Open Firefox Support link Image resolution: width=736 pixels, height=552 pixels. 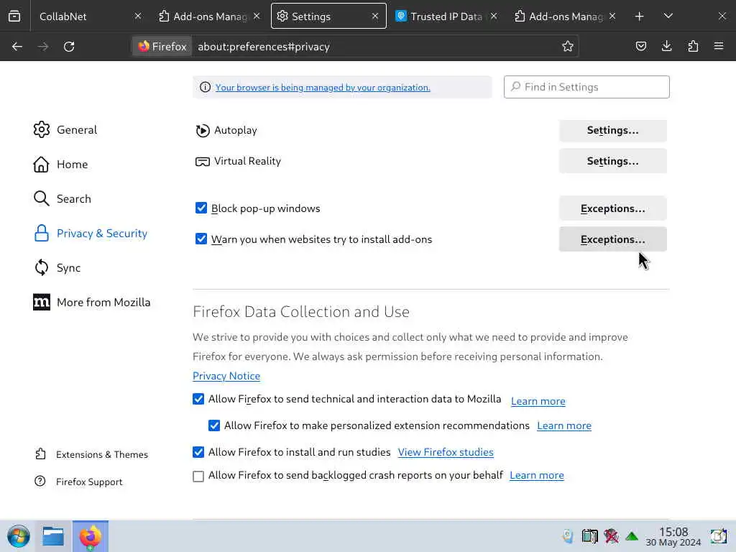(x=78, y=482)
